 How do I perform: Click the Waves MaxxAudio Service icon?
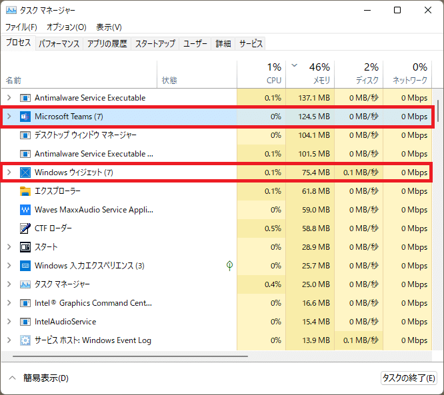25,210
